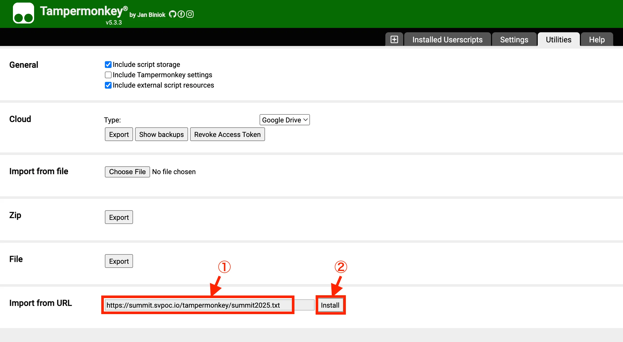
Task: Switch to Installed Userscripts tab
Action: point(447,40)
